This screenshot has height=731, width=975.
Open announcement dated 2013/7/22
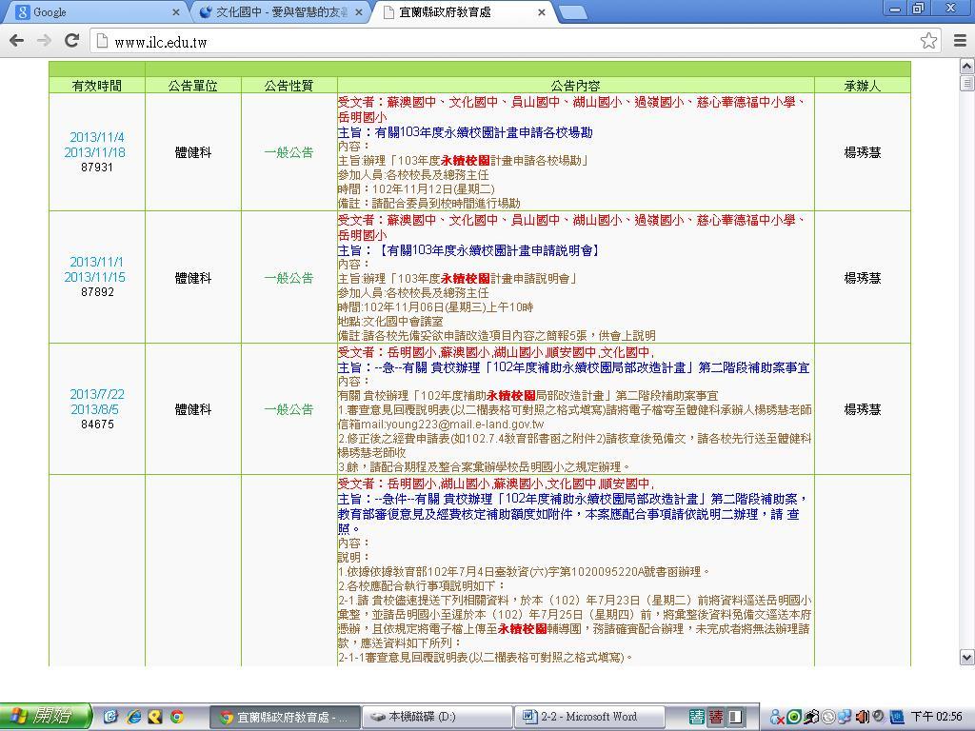click(96, 394)
